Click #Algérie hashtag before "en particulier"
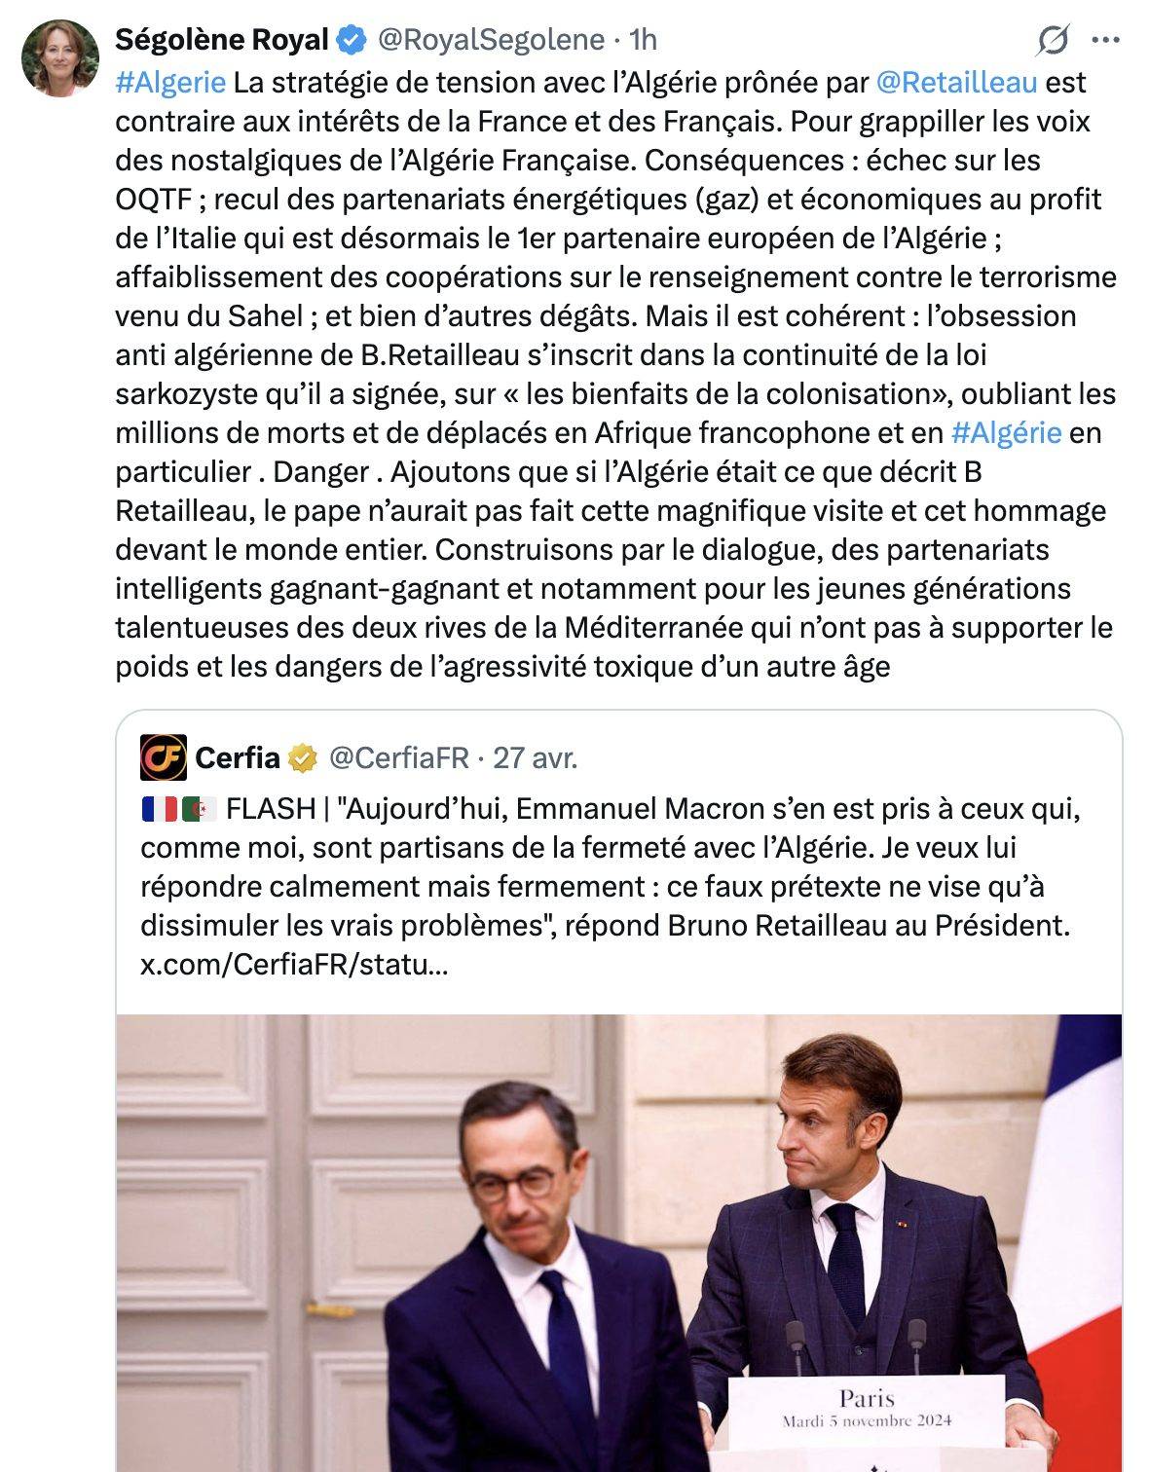Screen dimensions: 1149x1472 tap(1006, 433)
